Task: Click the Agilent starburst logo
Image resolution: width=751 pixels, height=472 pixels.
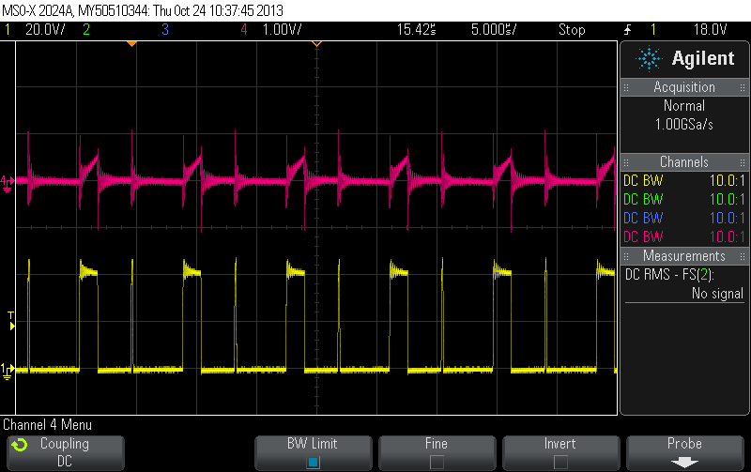Action: (x=649, y=59)
